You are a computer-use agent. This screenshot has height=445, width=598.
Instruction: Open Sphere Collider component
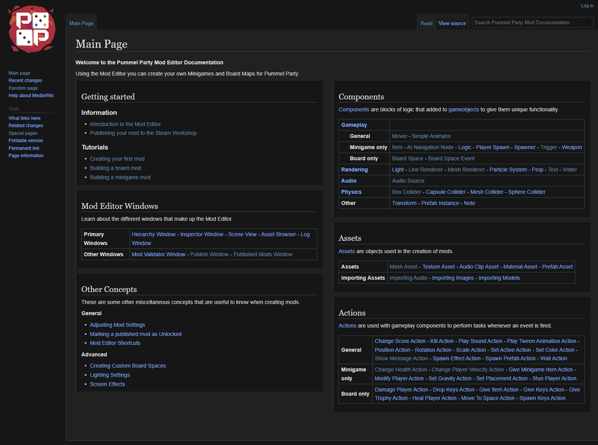click(527, 192)
